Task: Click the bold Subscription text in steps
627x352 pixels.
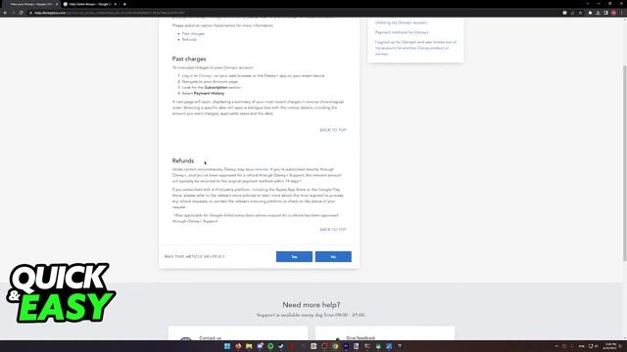Action: tap(216, 87)
